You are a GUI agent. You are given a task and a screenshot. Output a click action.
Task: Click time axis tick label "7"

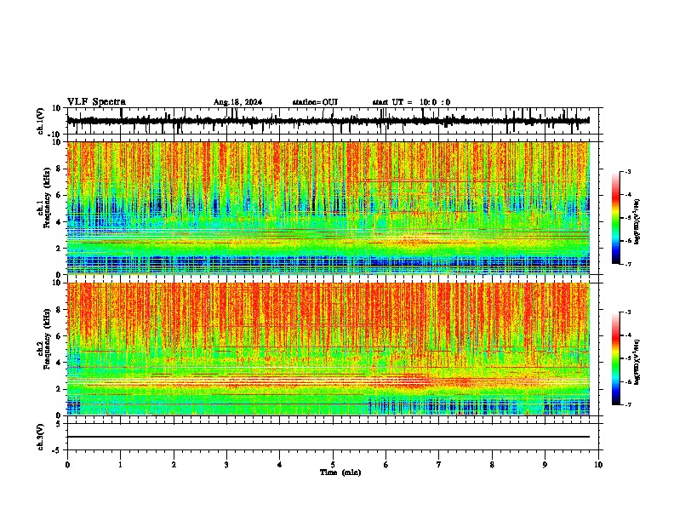[439, 465]
